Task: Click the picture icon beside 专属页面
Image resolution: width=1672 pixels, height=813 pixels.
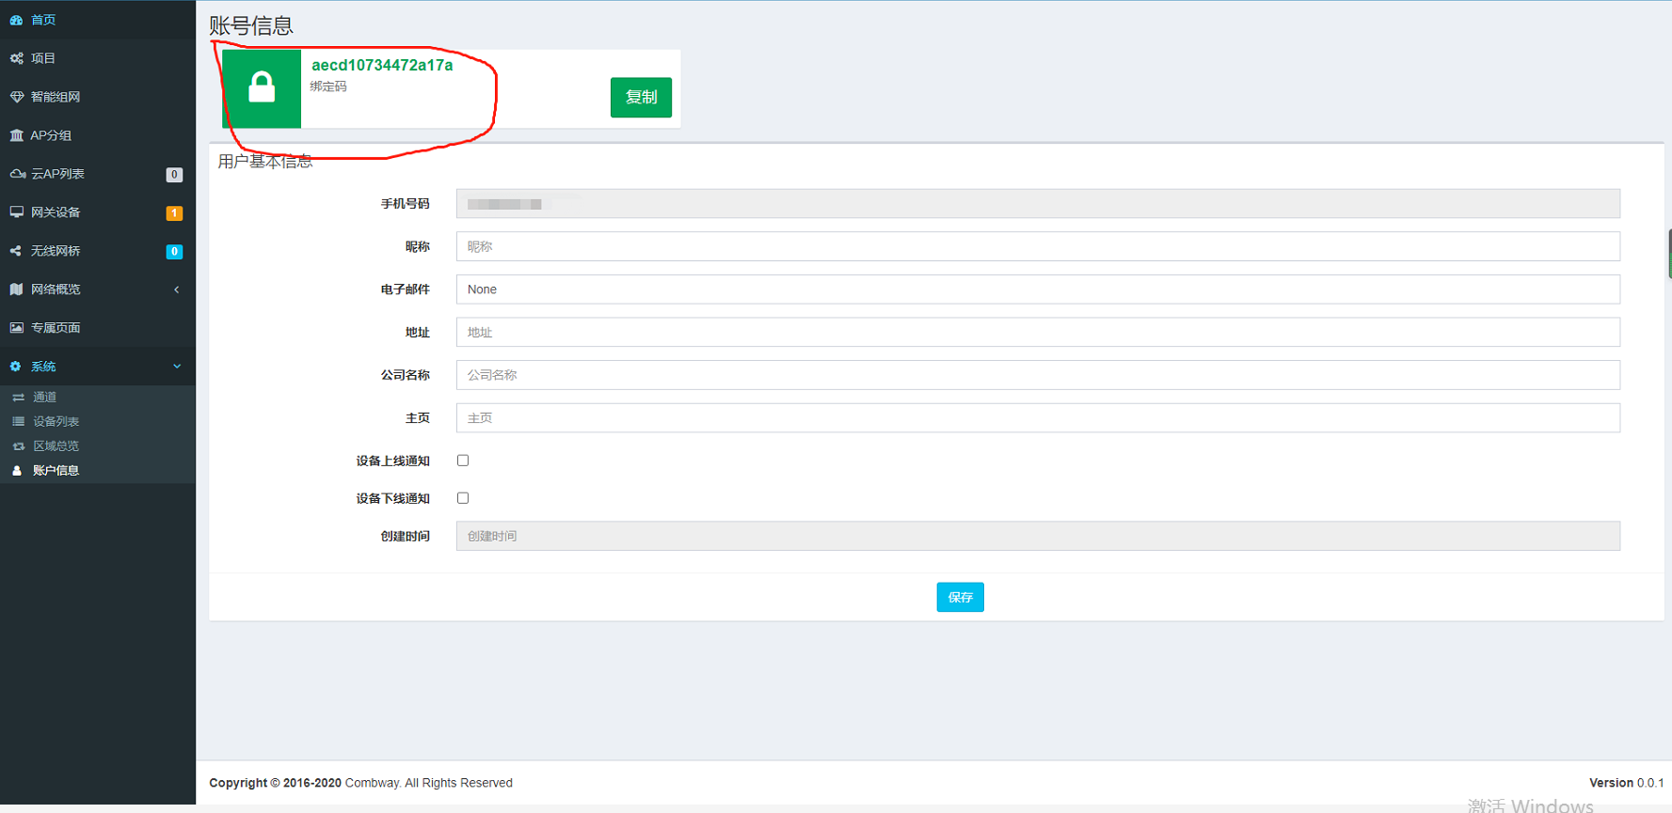Action: click(16, 328)
